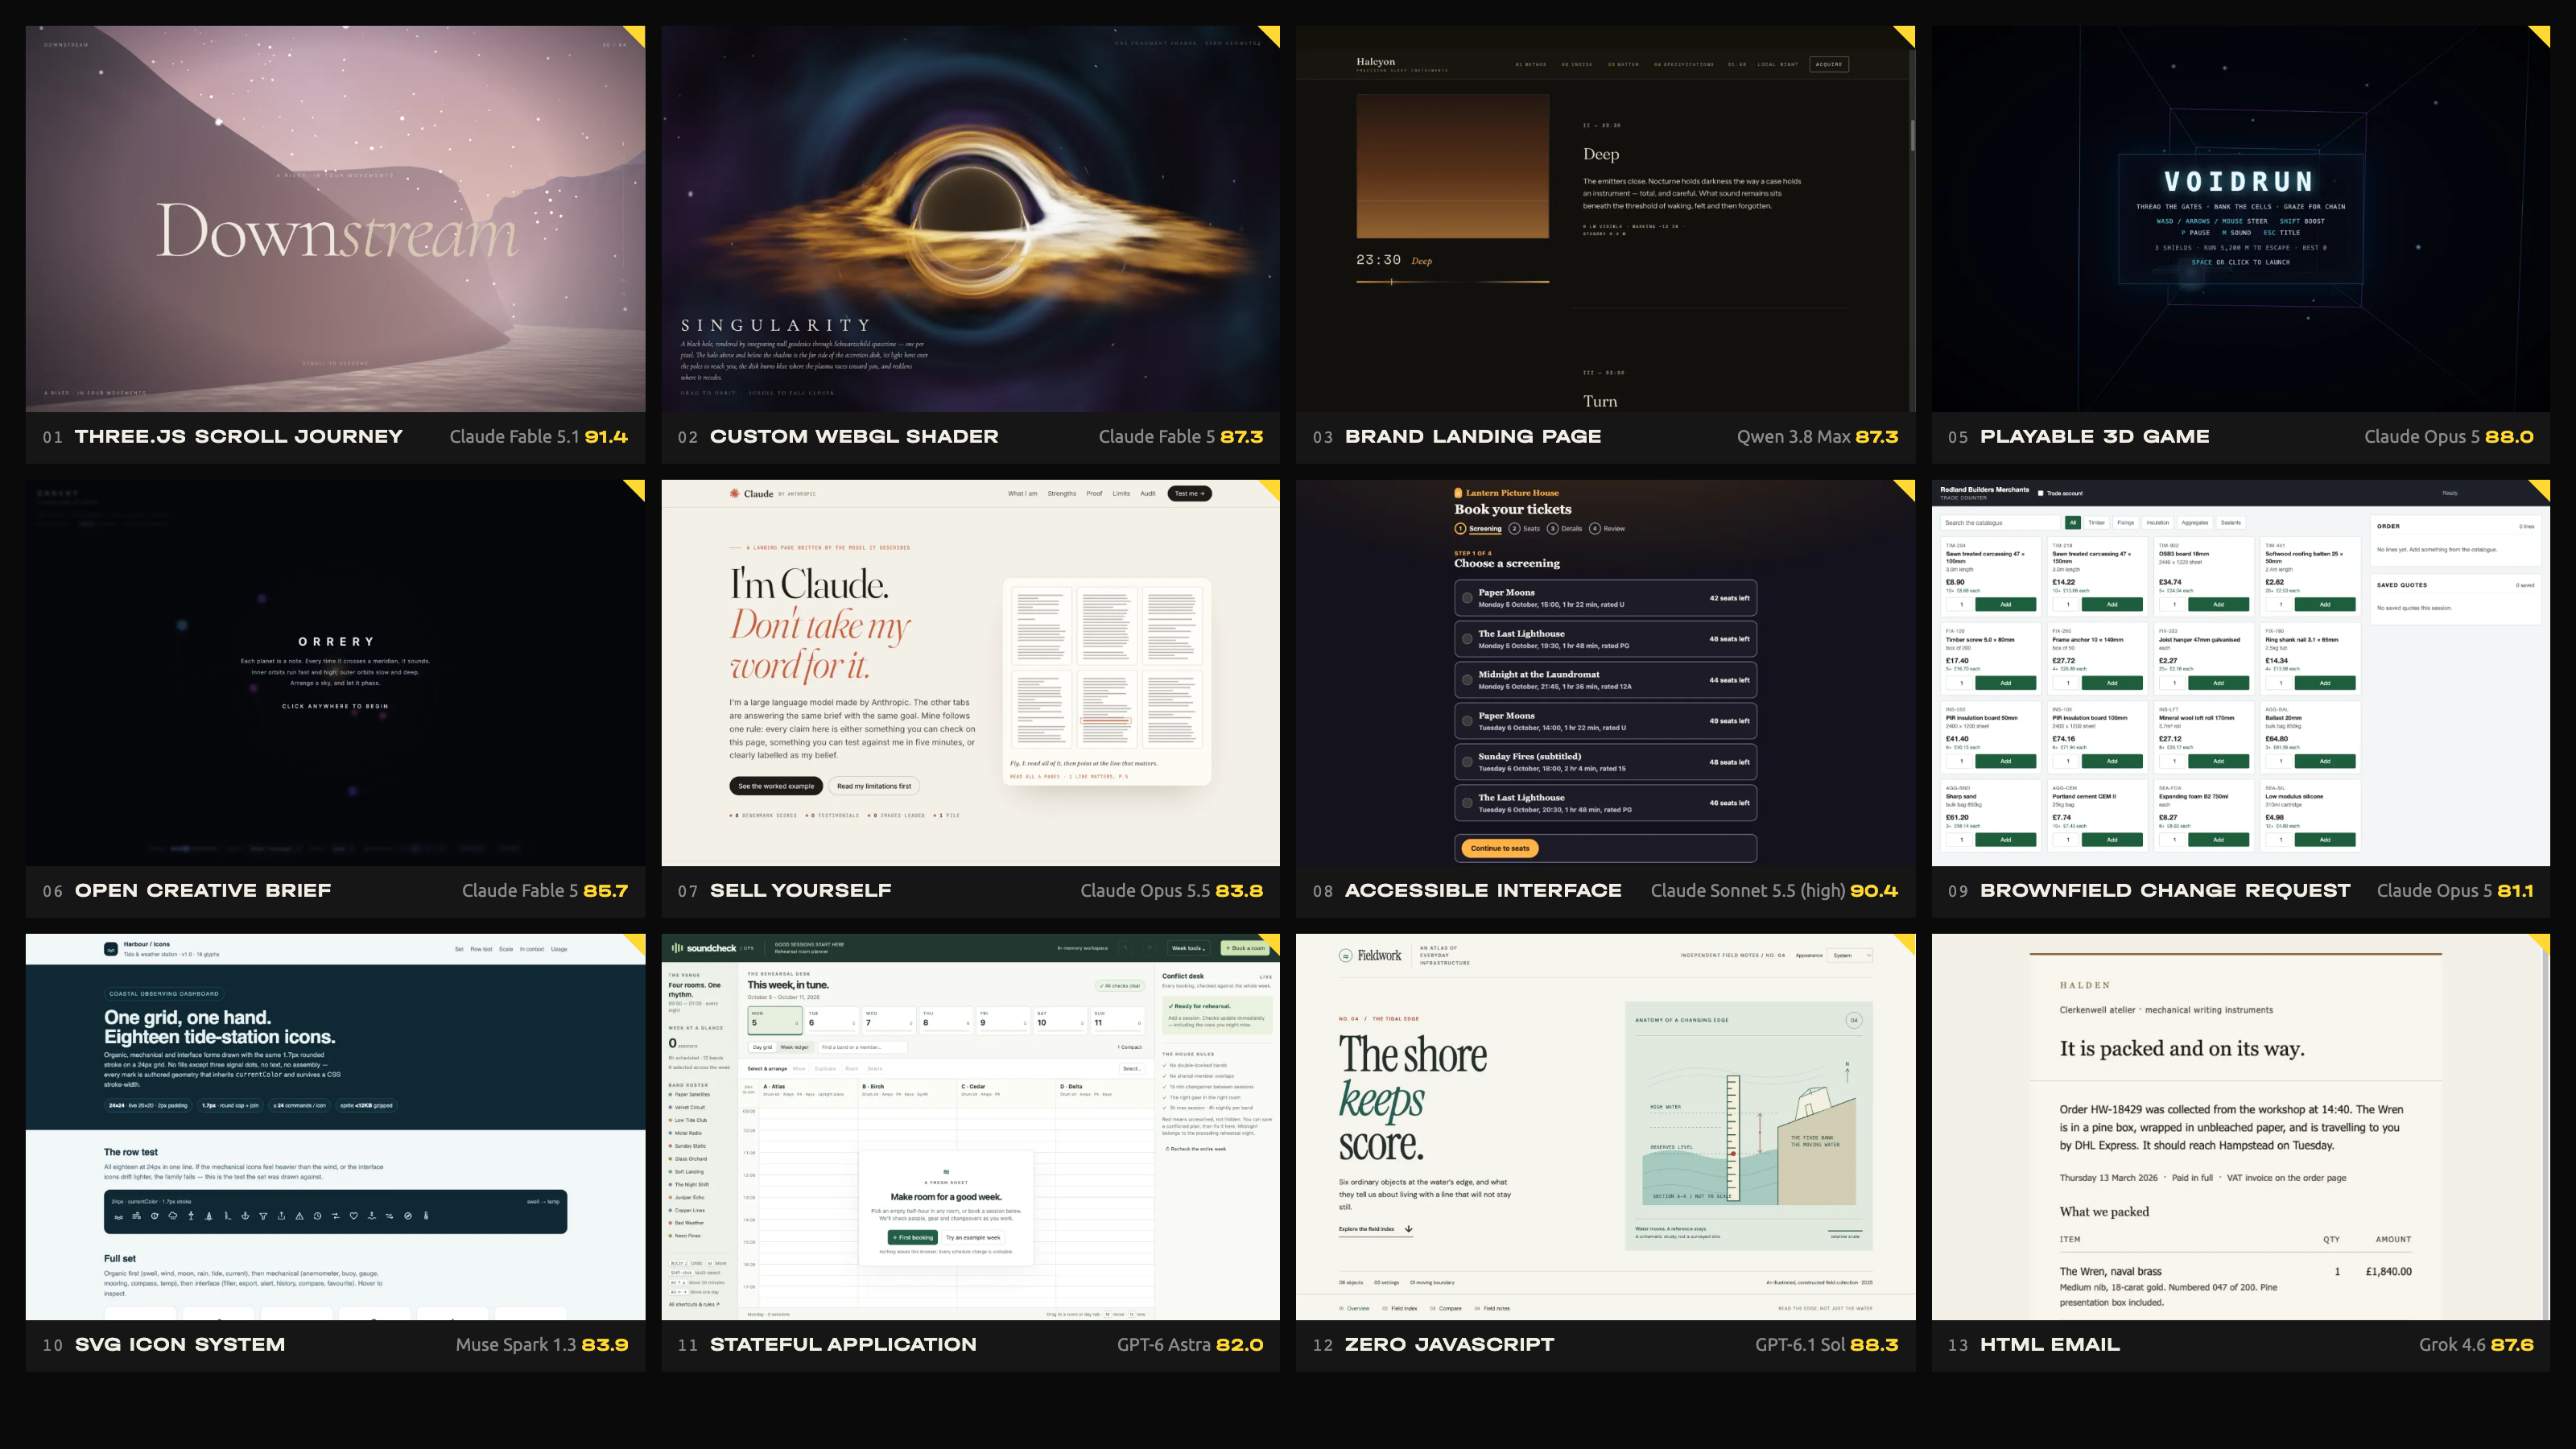Click Try an example week button
This screenshot has width=2576, height=1449.
973,1237
